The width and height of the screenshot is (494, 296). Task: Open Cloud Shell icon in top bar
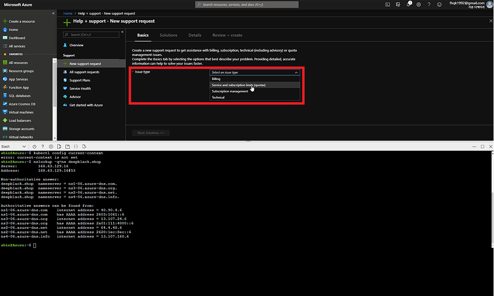click(x=387, y=4)
